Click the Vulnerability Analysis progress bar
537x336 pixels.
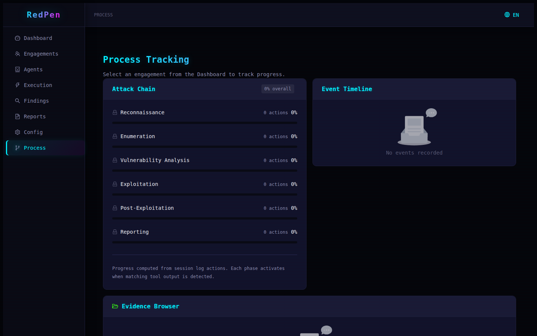click(205, 171)
